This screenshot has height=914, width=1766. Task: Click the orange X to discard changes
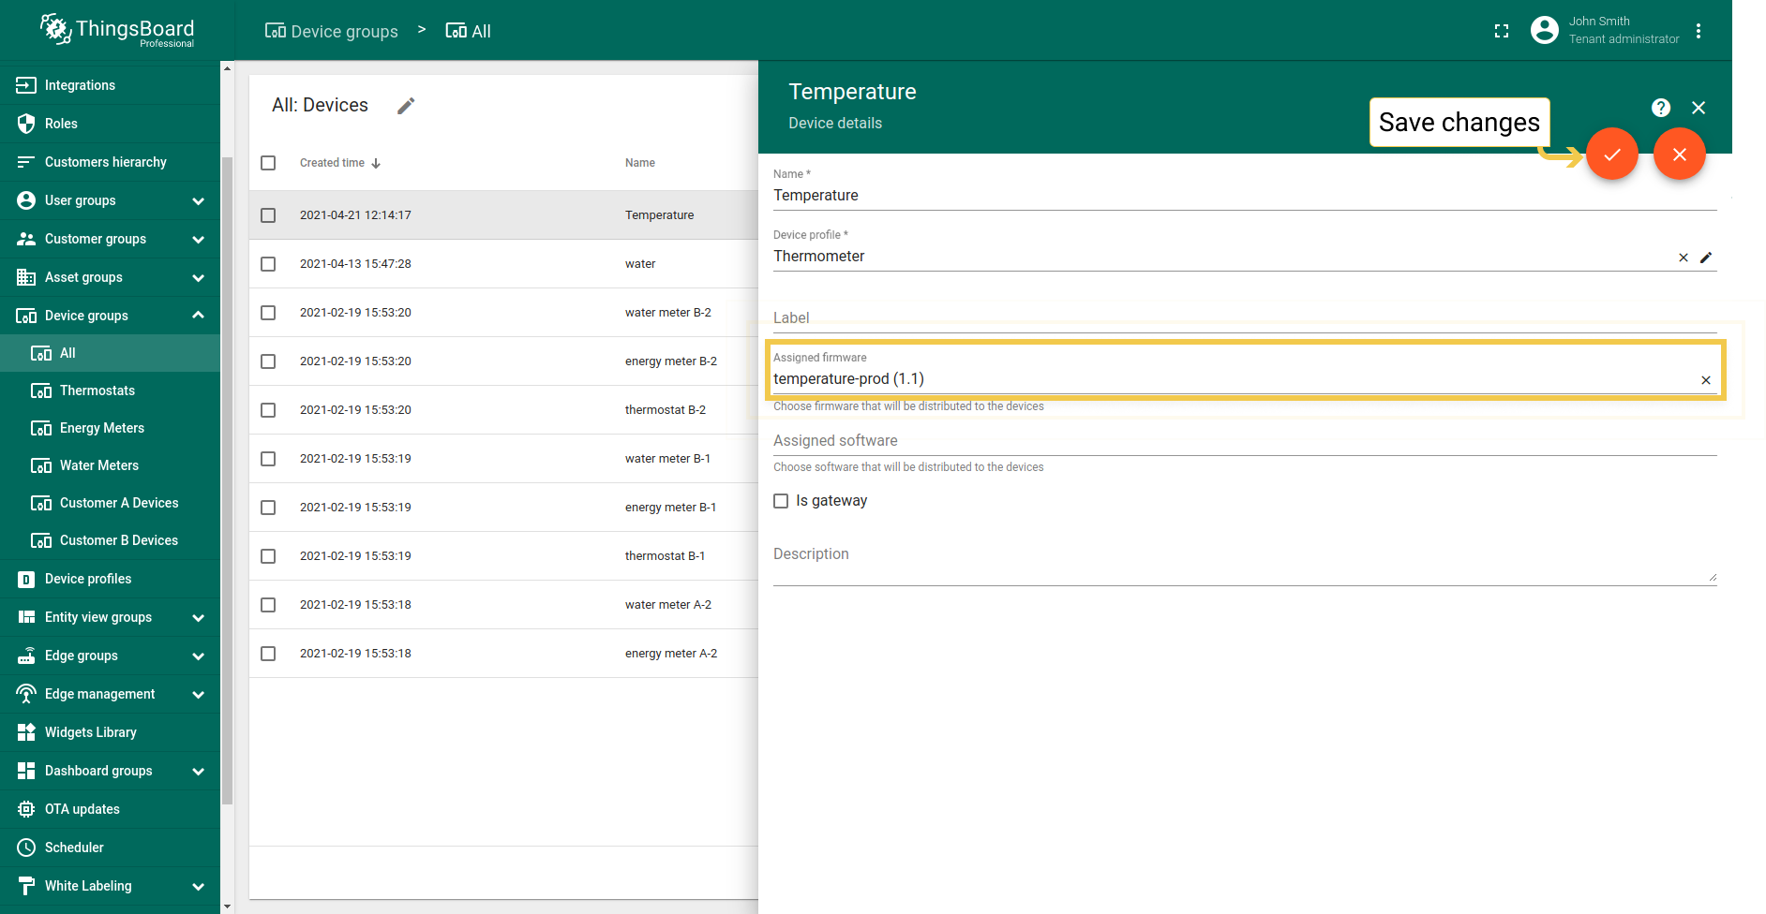[1679, 155]
